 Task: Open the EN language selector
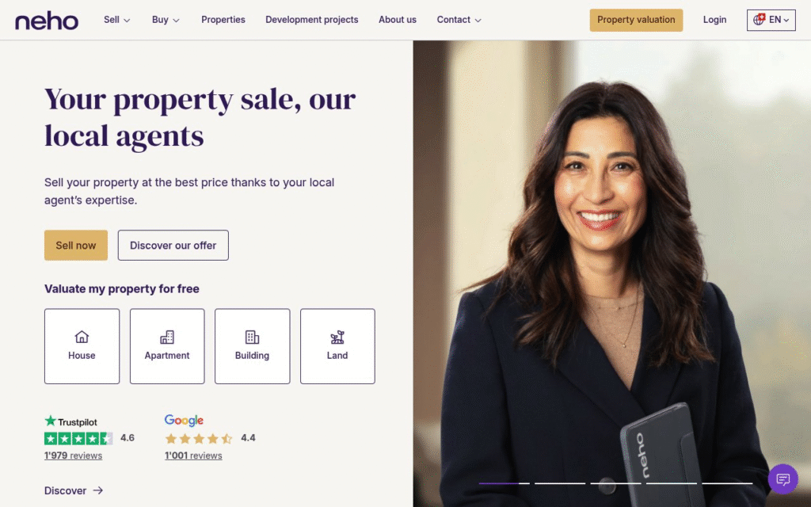point(771,20)
